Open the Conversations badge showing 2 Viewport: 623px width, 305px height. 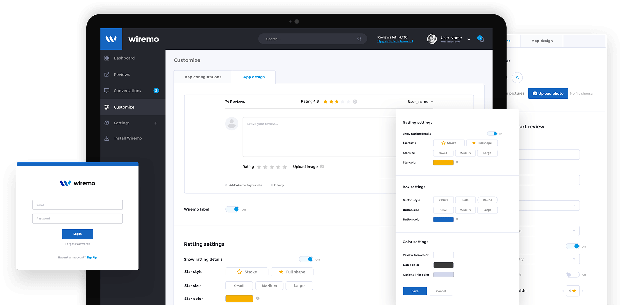click(x=156, y=91)
